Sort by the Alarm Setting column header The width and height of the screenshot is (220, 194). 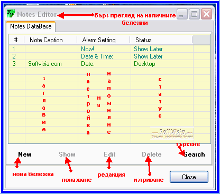[99, 40]
